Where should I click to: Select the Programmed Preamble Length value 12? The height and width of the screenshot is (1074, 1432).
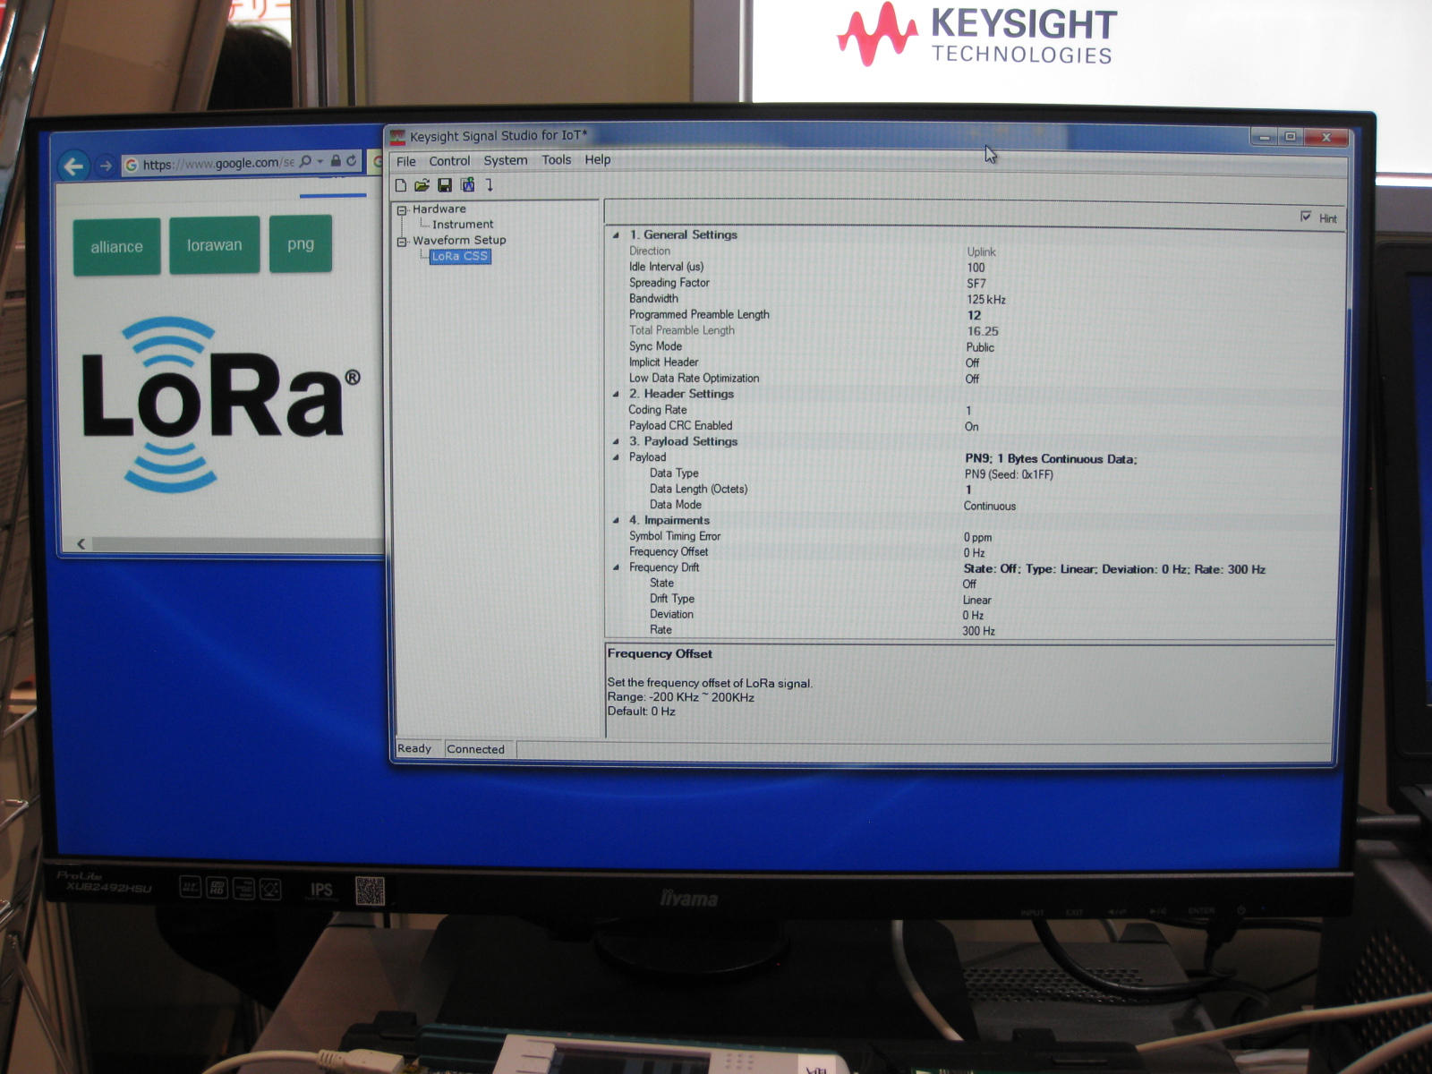coord(974,316)
